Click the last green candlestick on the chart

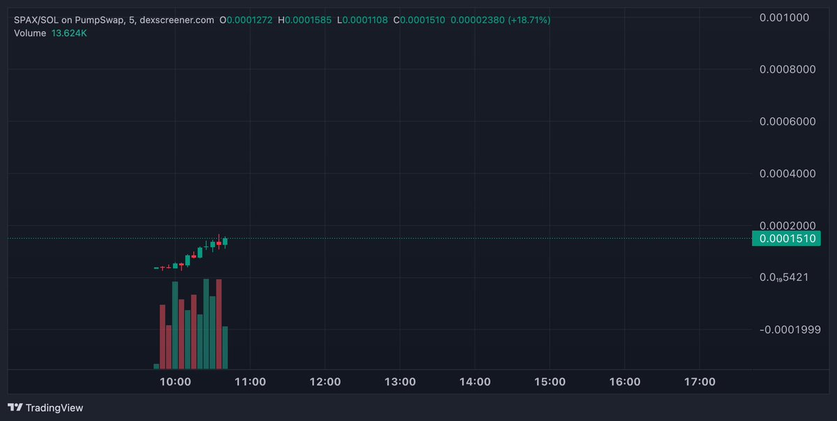(x=225, y=242)
